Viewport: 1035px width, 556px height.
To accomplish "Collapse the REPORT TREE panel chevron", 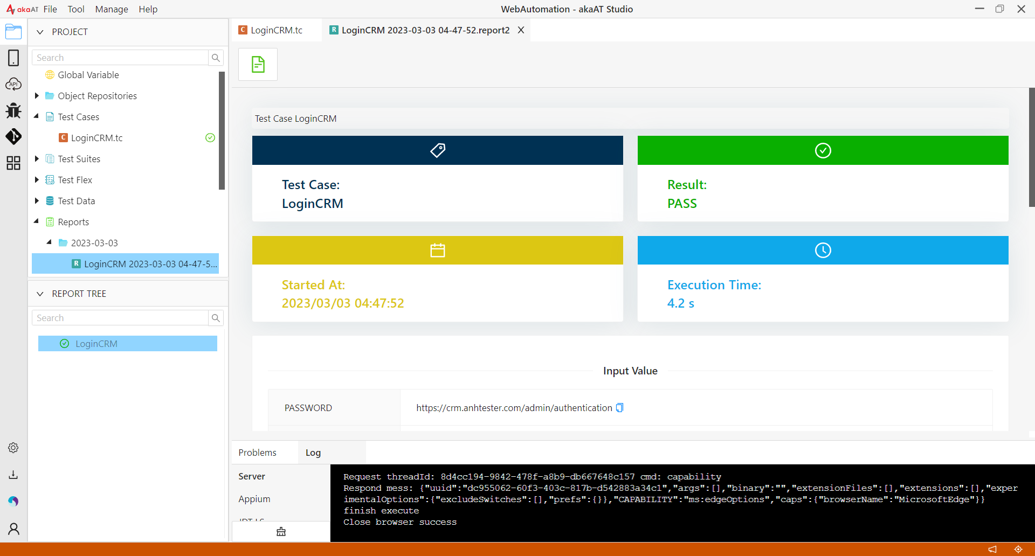I will (x=40, y=294).
